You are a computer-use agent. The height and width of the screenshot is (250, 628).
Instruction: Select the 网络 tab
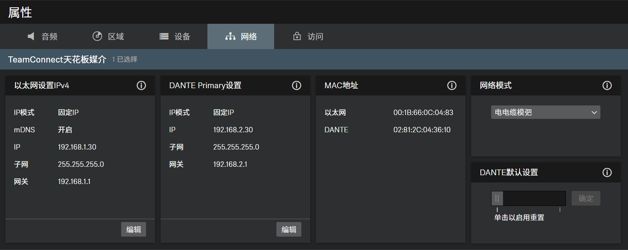241,36
